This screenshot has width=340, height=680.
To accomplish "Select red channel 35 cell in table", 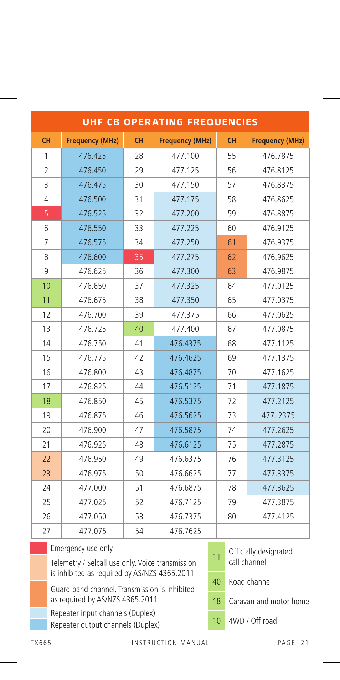I will point(139,257).
